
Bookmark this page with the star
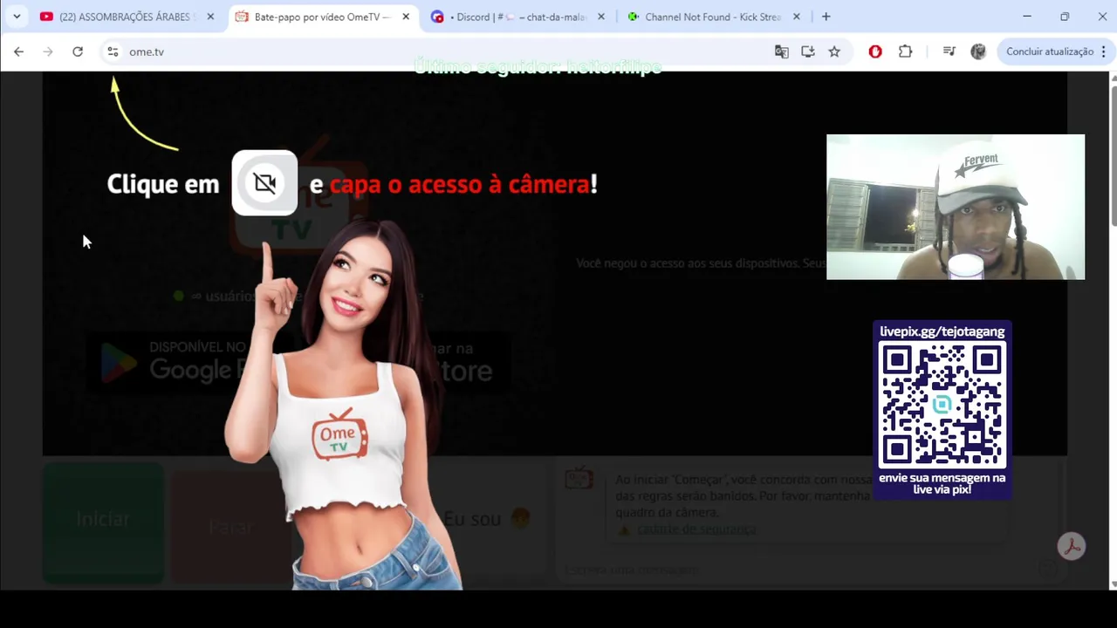(834, 51)
